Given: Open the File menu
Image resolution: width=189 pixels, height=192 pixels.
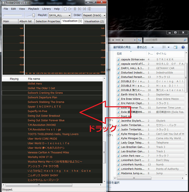Looking at the screenshot, I should [x=6, y=9].
